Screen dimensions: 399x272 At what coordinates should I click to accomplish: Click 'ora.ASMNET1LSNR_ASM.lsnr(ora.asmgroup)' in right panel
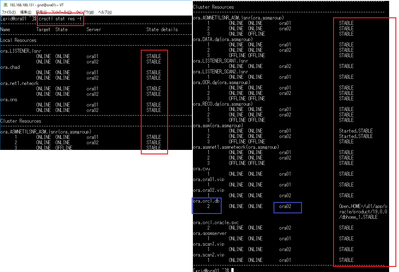pyautogui.click(x=238, y=17)
